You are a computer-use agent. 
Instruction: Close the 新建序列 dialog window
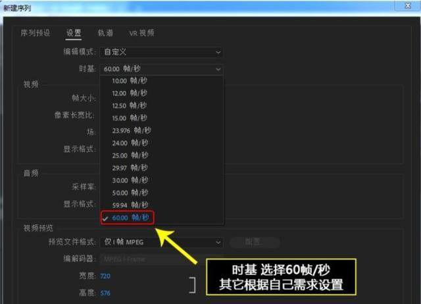[x=408, y=5]
